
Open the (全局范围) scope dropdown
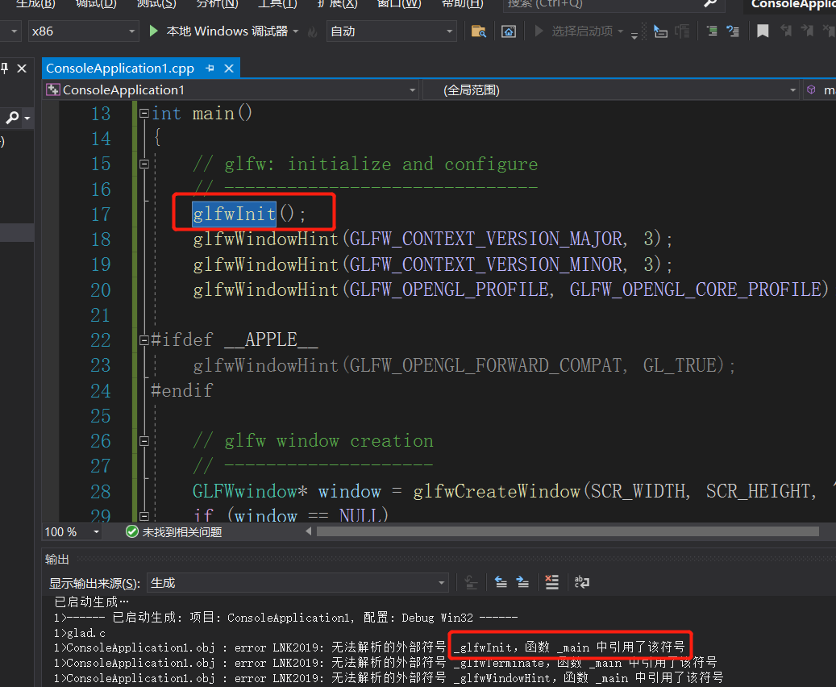[612, 90]
